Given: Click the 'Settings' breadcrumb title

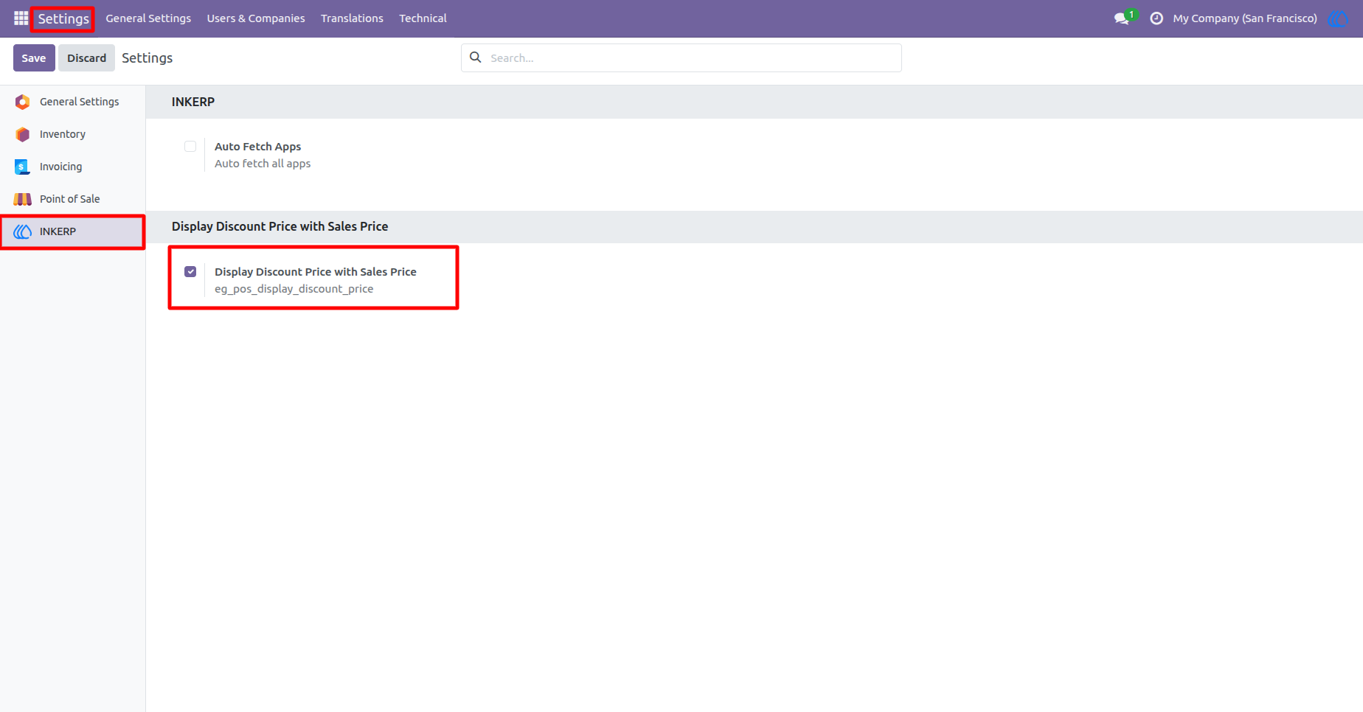Looking at the screenshot, I should [x=148, y=57].
